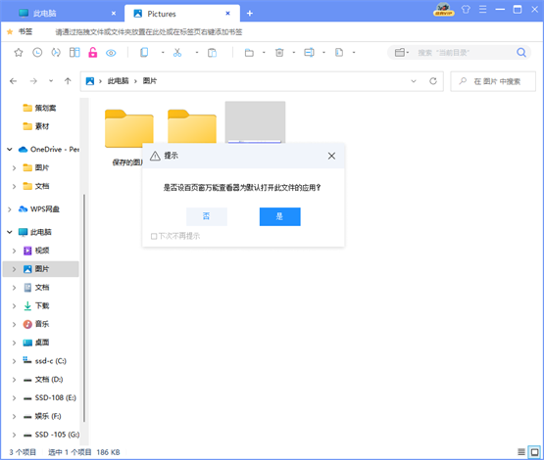Toggle the blue eye preview icon

click(x=111, y=53)
